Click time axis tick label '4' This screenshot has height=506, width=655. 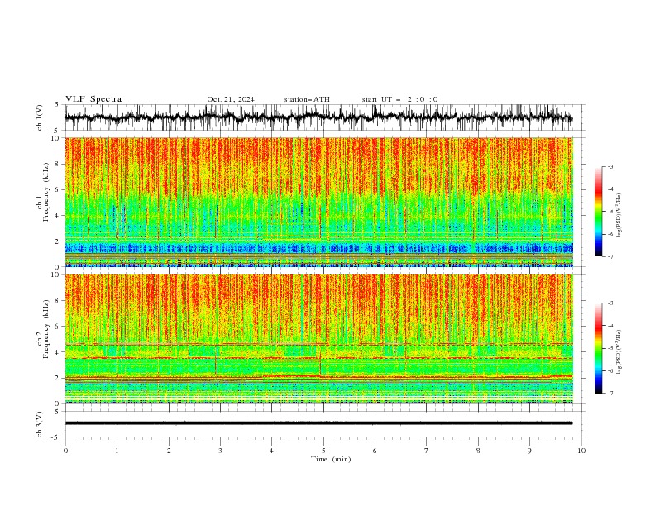tap(271, 451)
